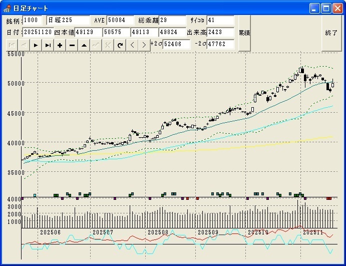Image resolution: width=346 pixels, height=266 pixels.
Task: Click the -2σ field showing 47762
Action: [x=220, y=44]
